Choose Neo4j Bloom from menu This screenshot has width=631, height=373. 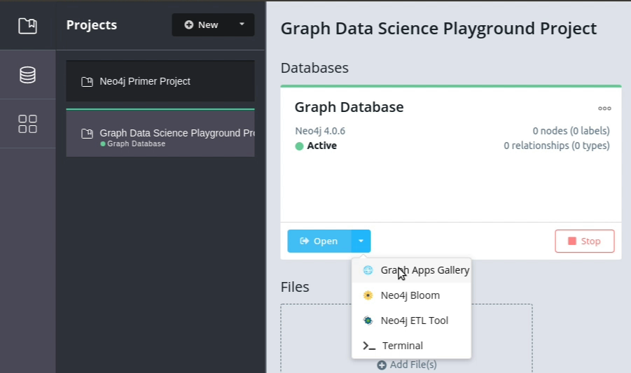pos(411,295)
